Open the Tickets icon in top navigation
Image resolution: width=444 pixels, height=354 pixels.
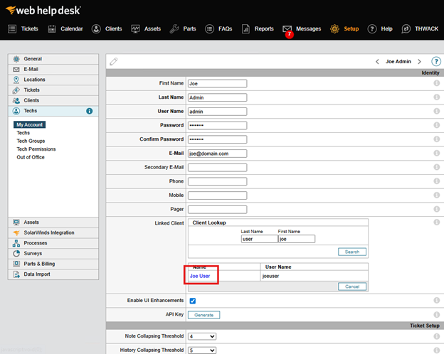(x=13, y=28)
